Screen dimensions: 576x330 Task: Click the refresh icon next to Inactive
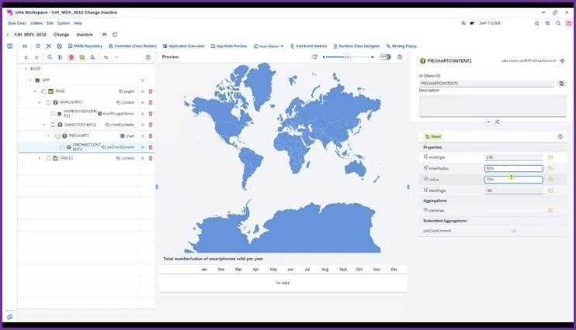point(115,34)
